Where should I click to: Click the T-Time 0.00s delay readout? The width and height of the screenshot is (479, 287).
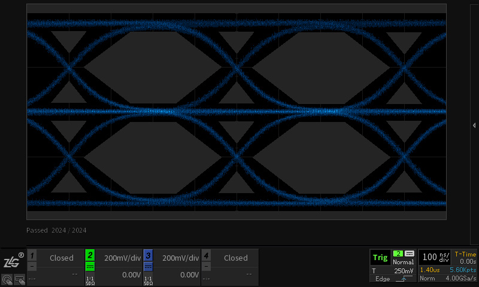click(464, 258)
